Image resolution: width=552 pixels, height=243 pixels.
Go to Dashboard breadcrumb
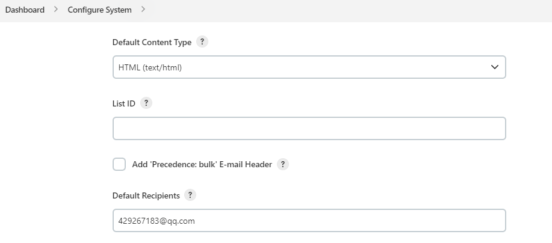point(25,10)
